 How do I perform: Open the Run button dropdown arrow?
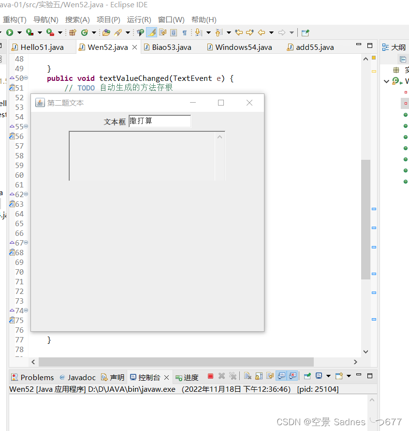(18, 32)
